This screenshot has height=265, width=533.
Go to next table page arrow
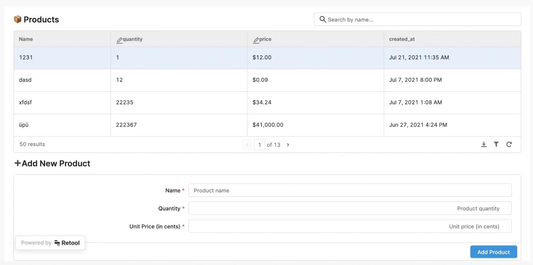point(288,145)
